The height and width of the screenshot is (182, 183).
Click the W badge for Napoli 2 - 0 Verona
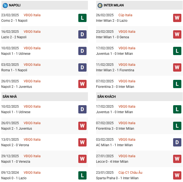(x=82, y=142)
